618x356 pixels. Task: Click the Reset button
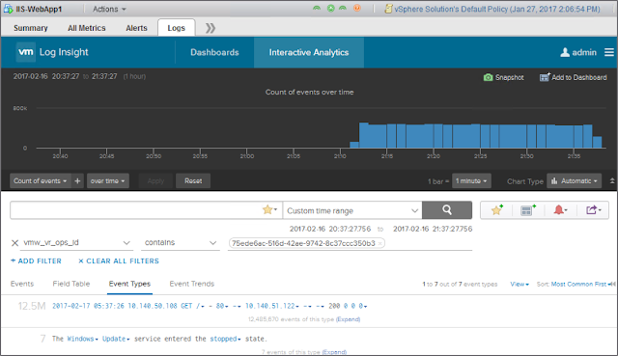click(x=193, y=180)
